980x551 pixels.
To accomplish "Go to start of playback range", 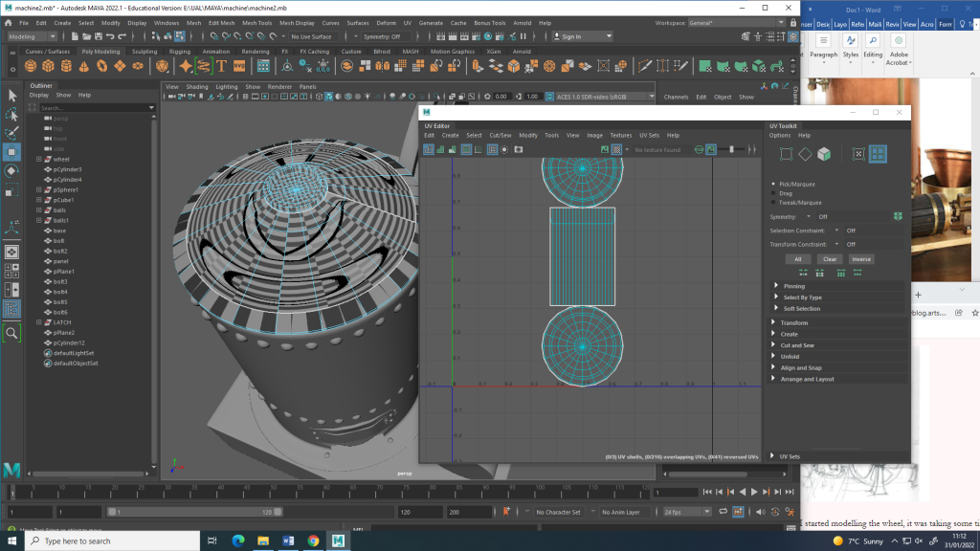I will point(707,493).
